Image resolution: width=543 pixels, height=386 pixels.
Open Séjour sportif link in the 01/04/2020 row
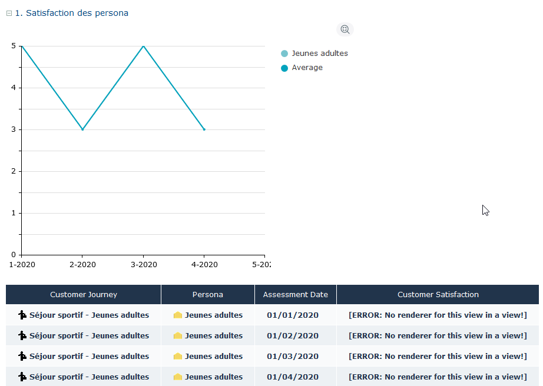pyautogui.click(x=89, y=377)
